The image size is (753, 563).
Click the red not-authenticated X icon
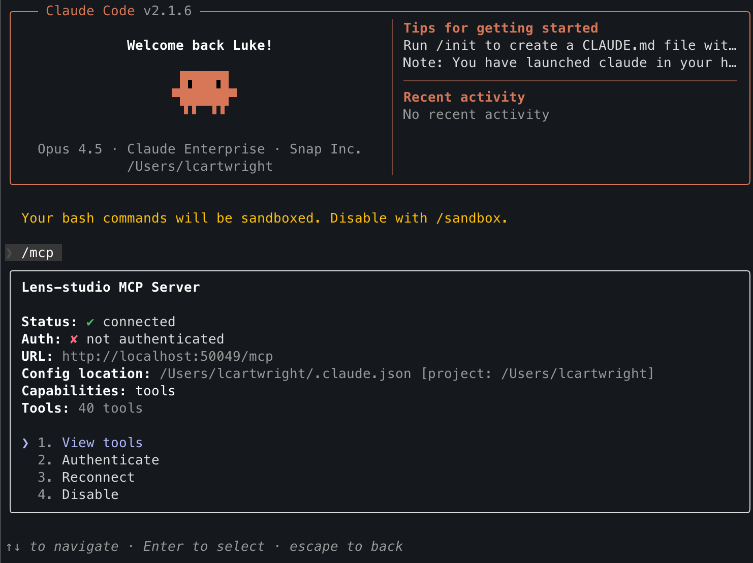(x=74, y=339)
